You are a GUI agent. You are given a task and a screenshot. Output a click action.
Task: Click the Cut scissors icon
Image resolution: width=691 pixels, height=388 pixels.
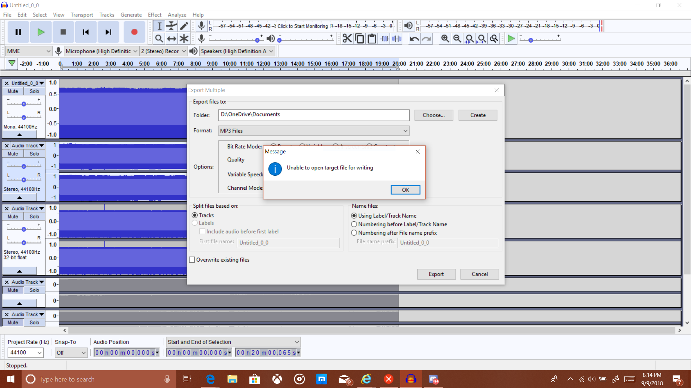[x=347, y=38]
